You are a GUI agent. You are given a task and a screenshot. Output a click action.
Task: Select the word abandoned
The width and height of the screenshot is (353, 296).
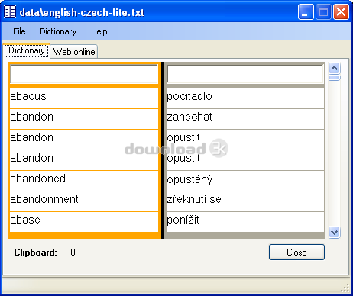coord(84,181)
